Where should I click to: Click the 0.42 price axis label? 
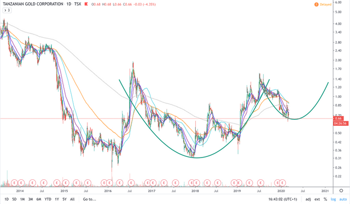pos(338,142)
